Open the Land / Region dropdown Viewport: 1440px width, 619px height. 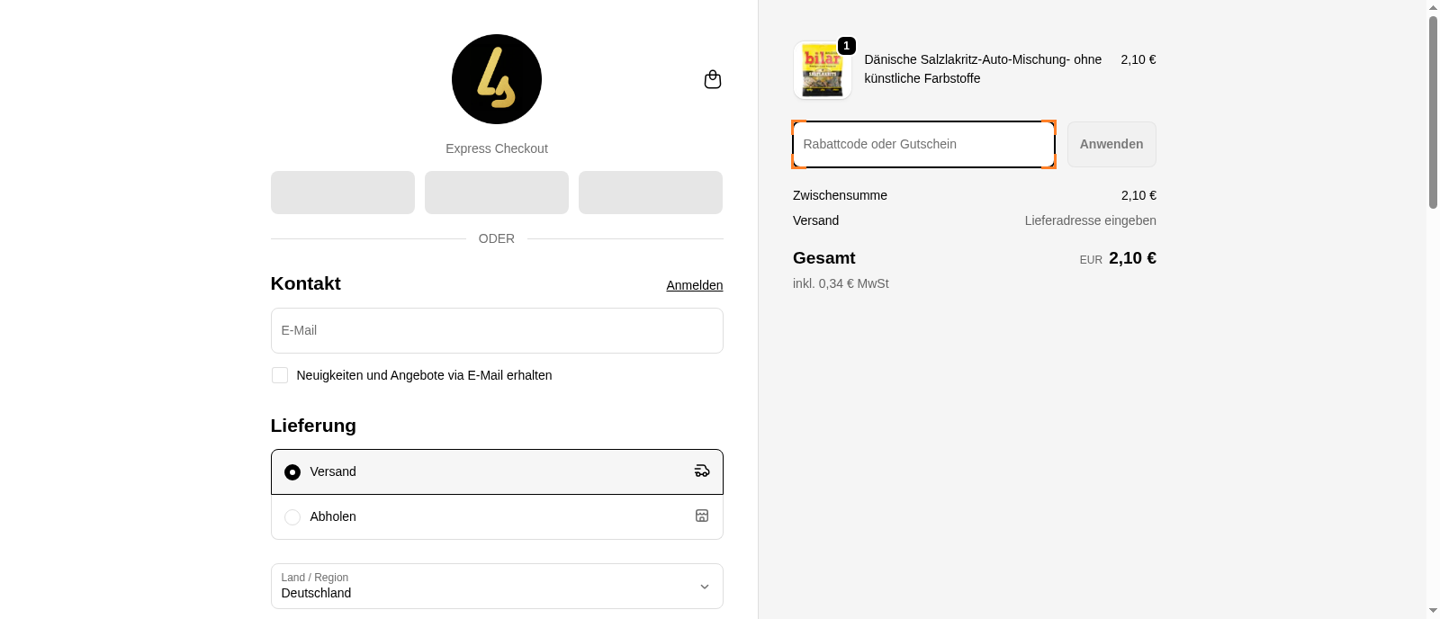coord(496,586)
